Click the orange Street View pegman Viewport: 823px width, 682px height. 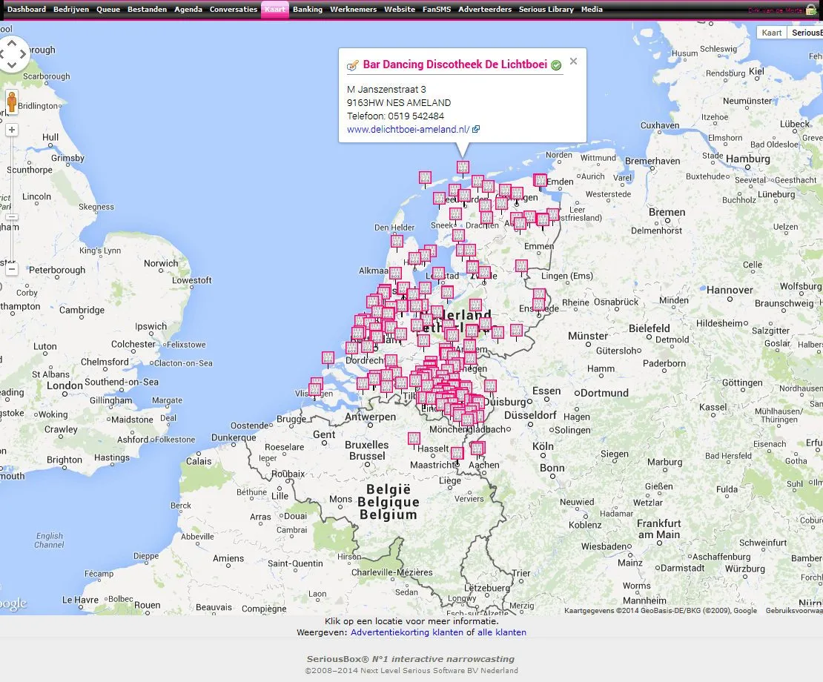(x=12, y=102)
